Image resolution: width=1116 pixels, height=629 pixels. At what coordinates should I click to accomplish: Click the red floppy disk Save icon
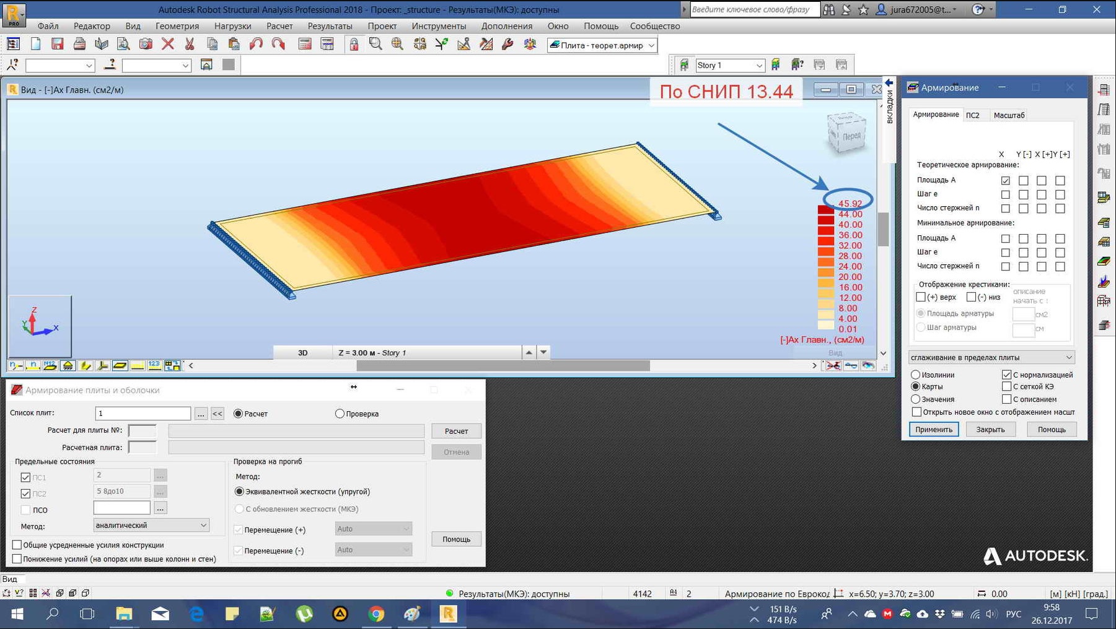pyautogui.click(x=58, y=44)
